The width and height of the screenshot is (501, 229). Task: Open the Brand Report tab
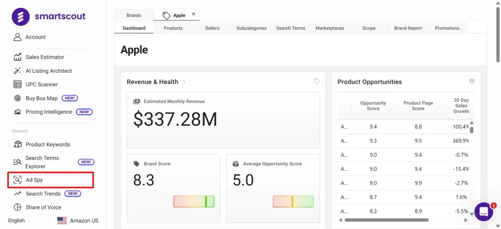[x=408, y=28]
